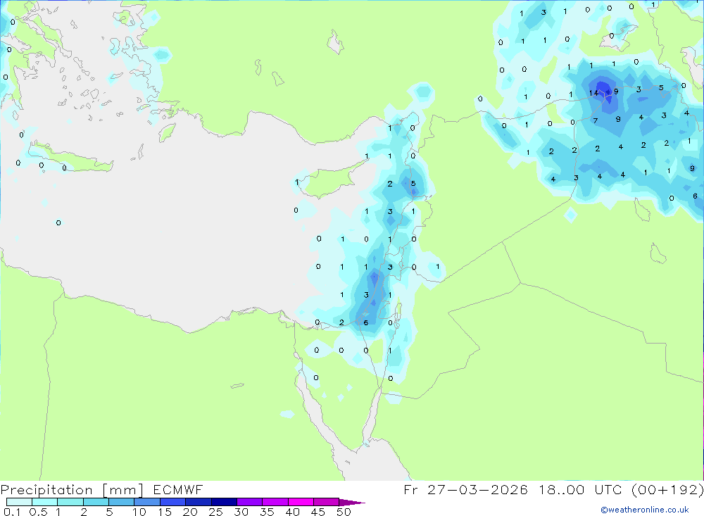704x516 pixels.
Task: Select the 35–40 mm purple legend swatch
Action: pyautogui.click(x=275, y=502)
